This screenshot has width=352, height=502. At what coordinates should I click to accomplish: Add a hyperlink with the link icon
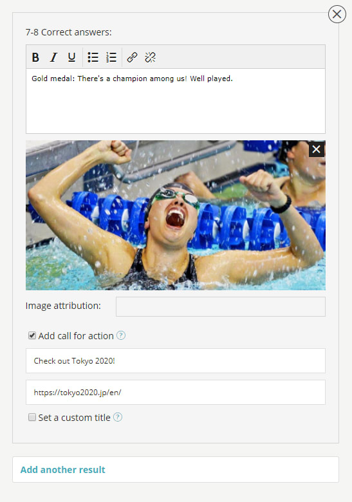click(132, 57)
